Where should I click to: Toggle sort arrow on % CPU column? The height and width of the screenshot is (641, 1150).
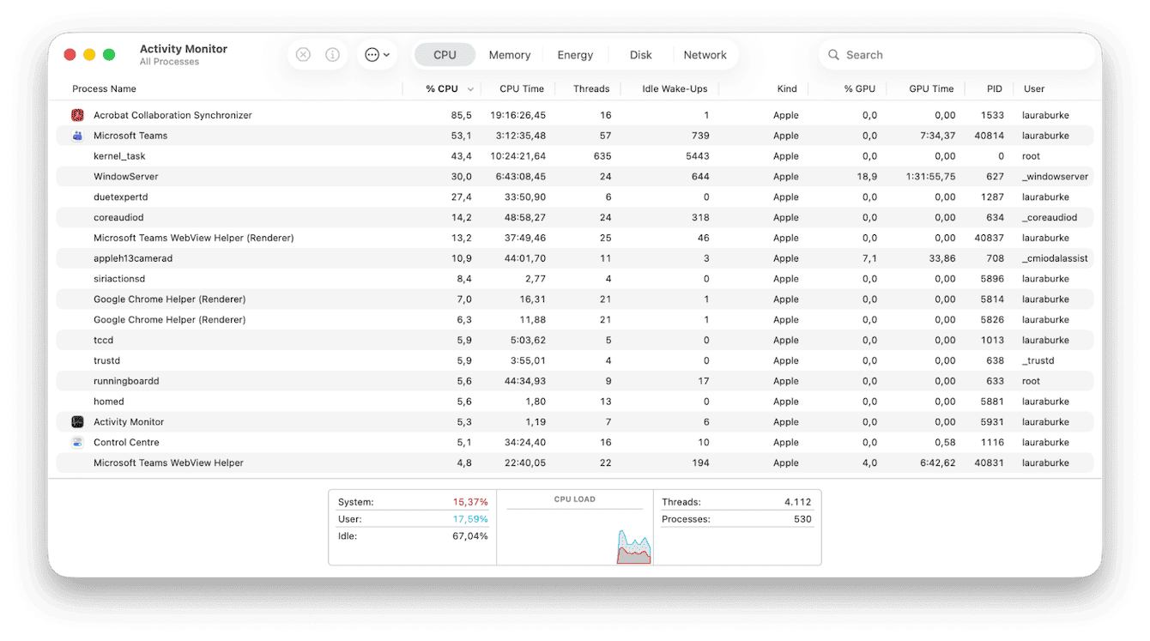[469, 89]
